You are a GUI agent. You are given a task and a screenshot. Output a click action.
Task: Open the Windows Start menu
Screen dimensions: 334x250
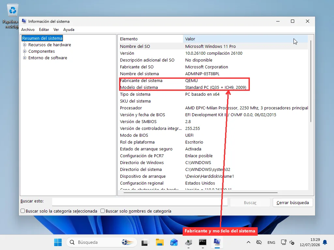(58, 242)
